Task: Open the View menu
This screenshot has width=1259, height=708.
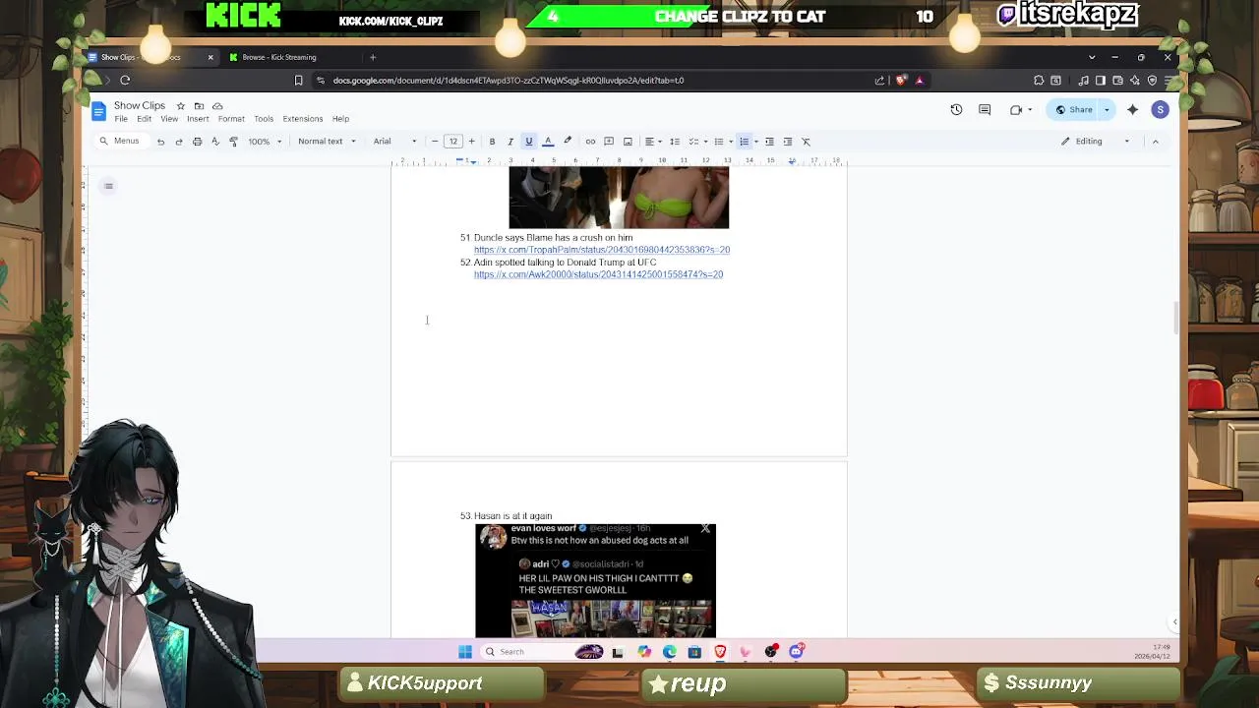Action: coord(169,119)
